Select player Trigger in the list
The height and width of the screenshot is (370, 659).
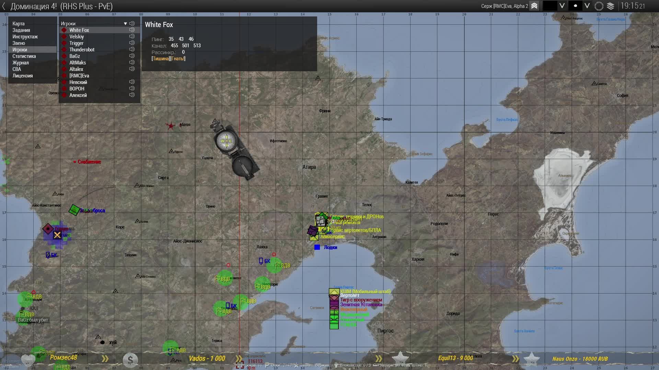(x=76, y=43)
